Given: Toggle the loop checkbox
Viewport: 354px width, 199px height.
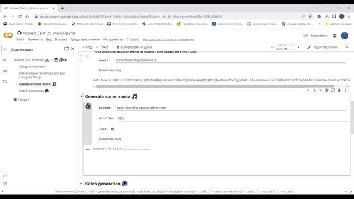Looking at the screenshot, I should [112, 129].
